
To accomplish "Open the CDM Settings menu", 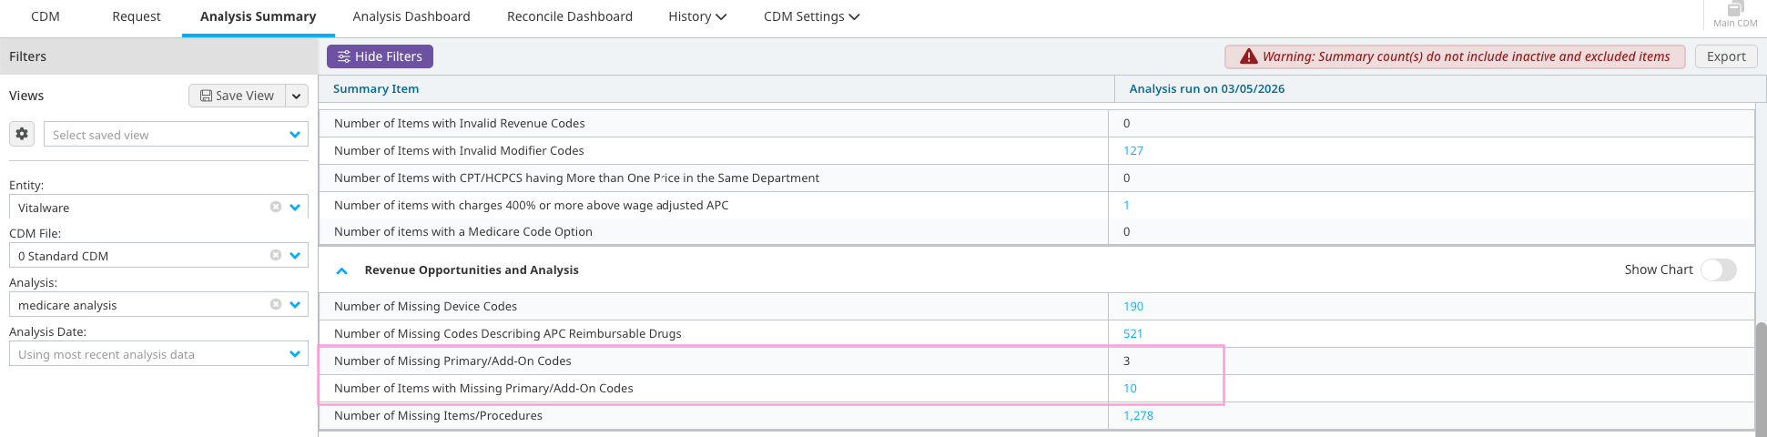I will 811,16.
